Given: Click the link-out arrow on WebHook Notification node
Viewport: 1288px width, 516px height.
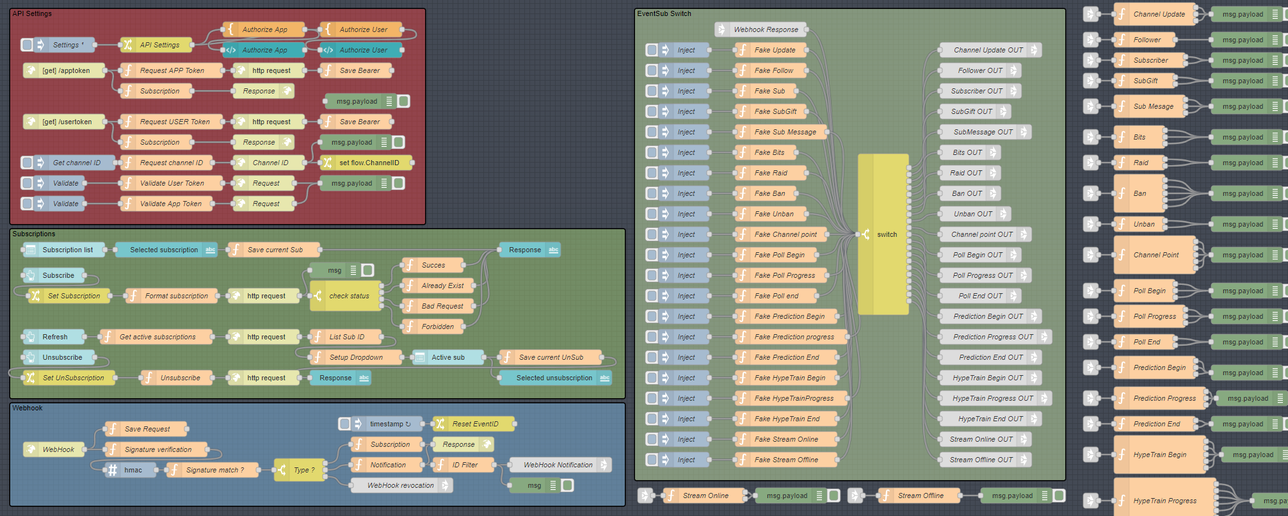Looking at the screenshot, I should (x=604, y=465).
